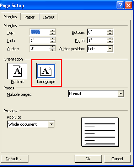The height and width of the screenshot is (167, 134).
Task: Click the Cancel button
Action: [118, 159]
